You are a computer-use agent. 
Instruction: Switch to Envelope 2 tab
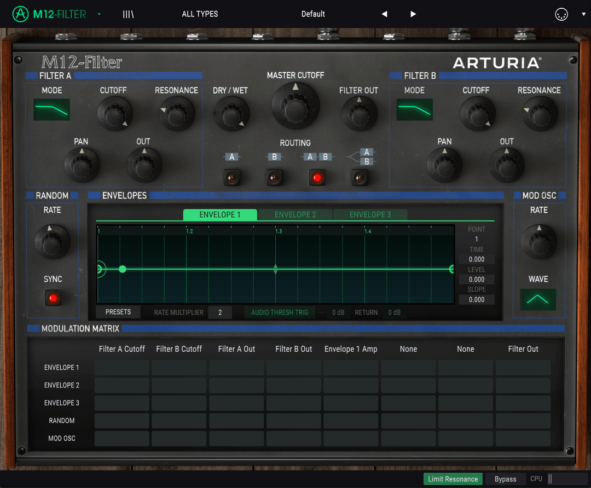(295, 215)
